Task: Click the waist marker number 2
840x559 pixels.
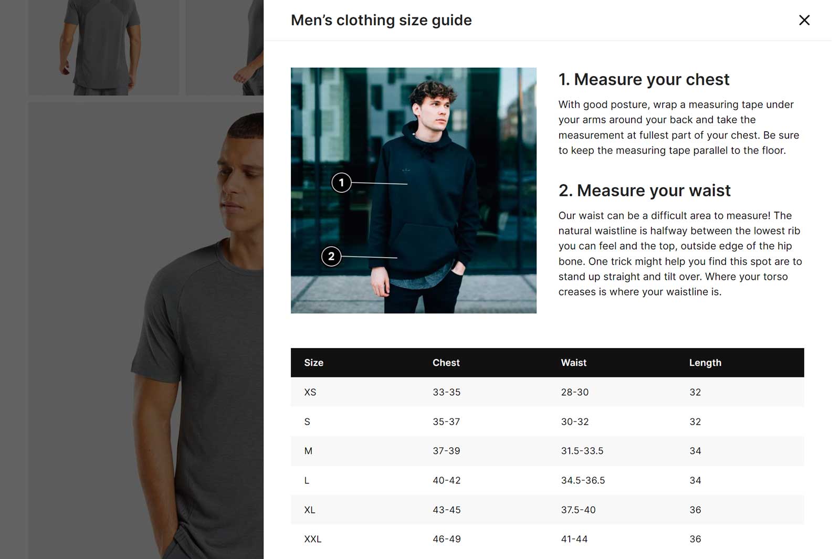Action: pos(331,256)
